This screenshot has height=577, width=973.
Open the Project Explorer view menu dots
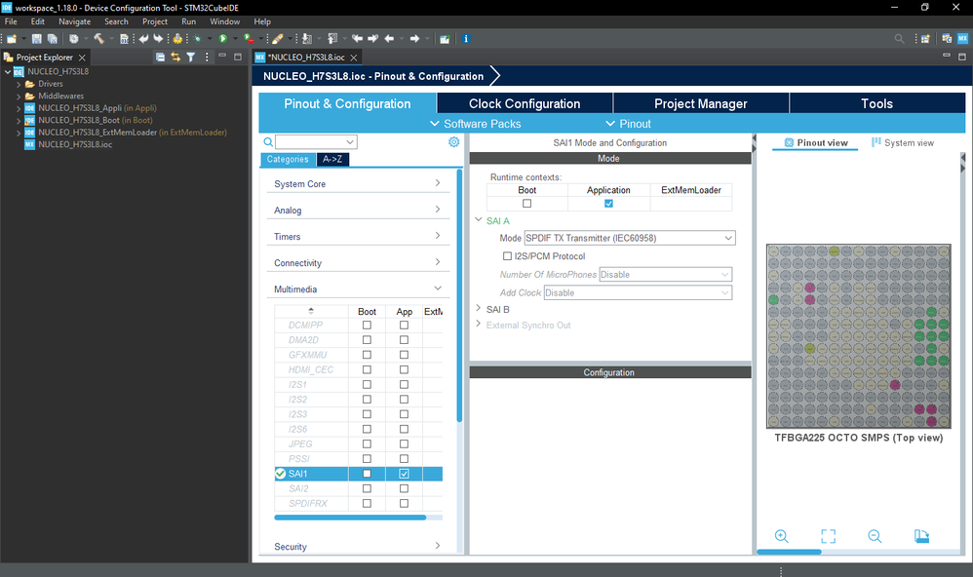[207, 58]
